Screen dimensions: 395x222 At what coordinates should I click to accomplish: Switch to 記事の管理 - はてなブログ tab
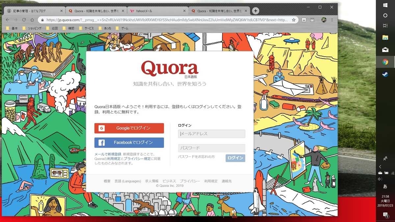pos(34,11)
